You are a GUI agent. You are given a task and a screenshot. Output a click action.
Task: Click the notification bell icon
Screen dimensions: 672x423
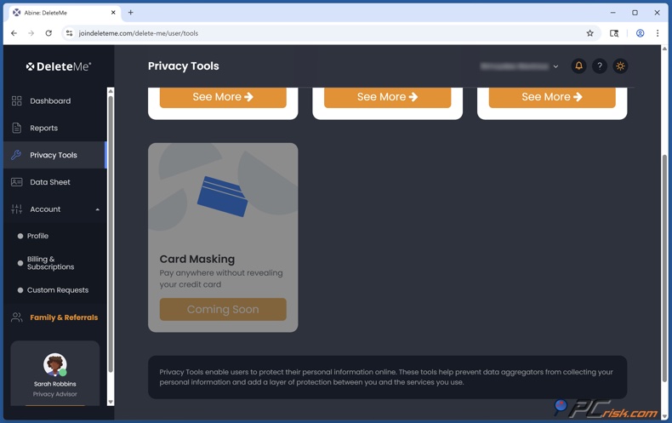pos(578,66)
